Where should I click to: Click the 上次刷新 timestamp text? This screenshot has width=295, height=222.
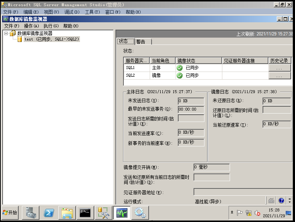[x=265, y=34]
